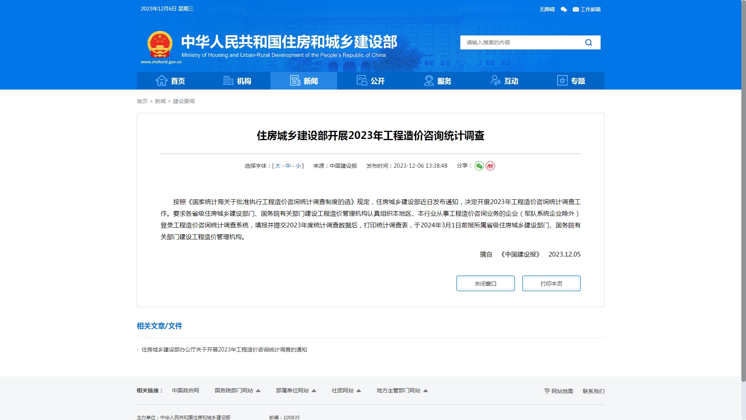
Task: Expand 国务院部门网站 dropdown
Action: tap(237, 390)
